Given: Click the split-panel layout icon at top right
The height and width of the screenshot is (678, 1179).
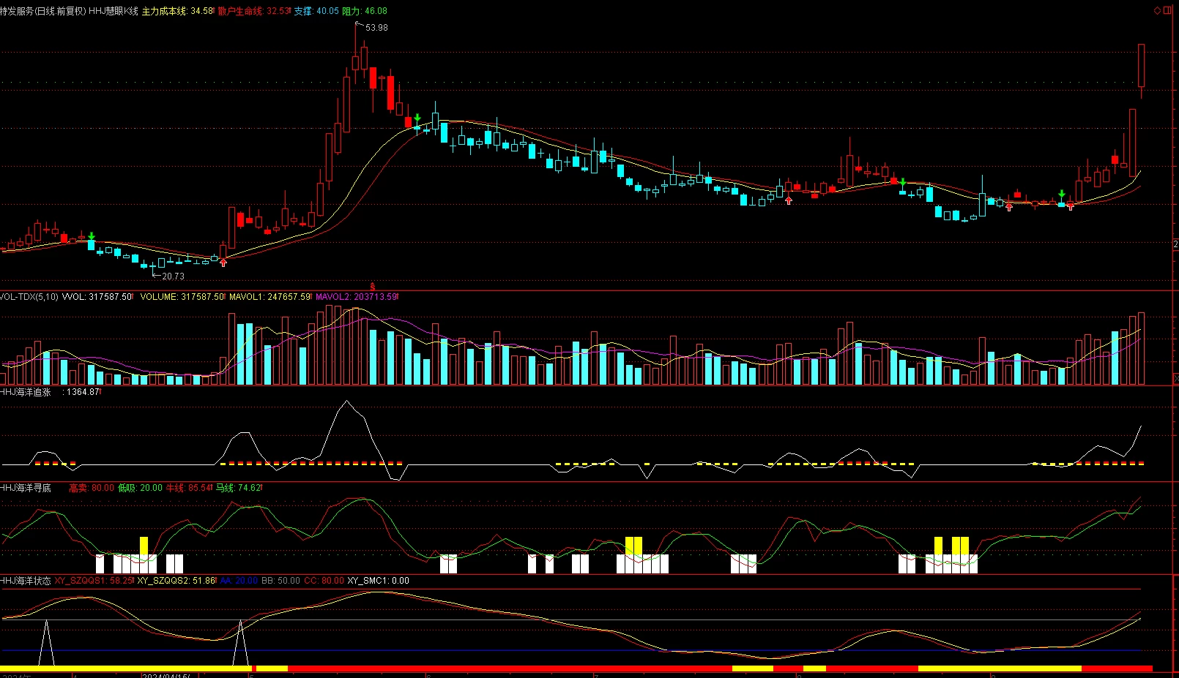Looking at the screenshot, I should 1167,10.
